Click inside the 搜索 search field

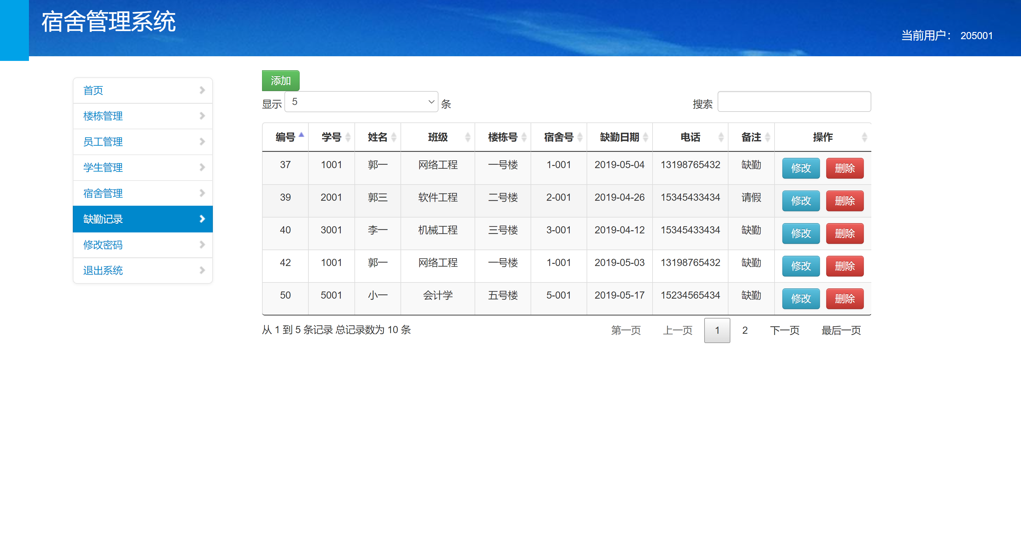[x=794, y=102]
